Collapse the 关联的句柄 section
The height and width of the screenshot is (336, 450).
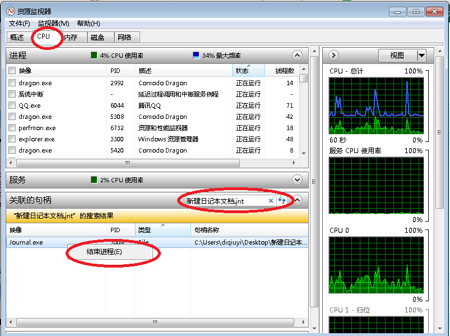[x=298, y=200]
